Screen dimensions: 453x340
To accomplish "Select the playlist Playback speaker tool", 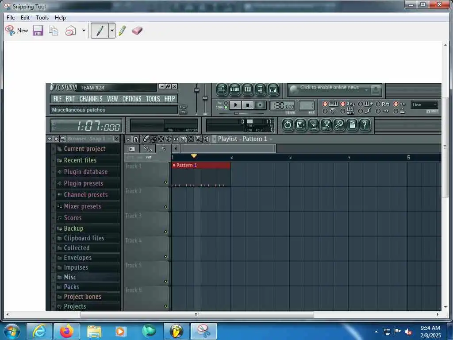I will [206, 139].
